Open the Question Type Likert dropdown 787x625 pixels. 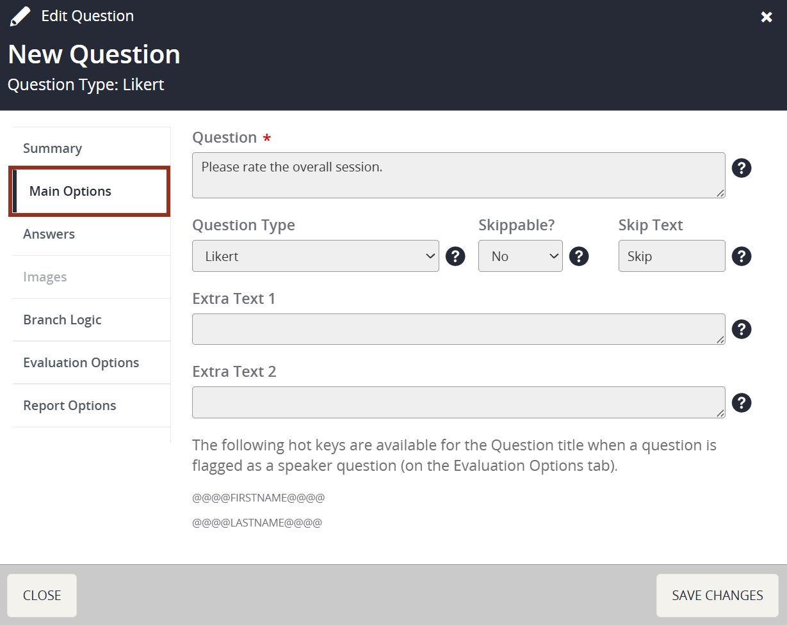pyautogui.click(x=316, y=256)
